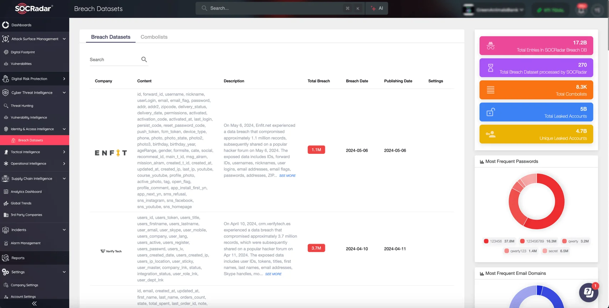Viewport: 609px width, 308px height.
Task: Click the magnifier icon in breach search
Action: (x=144, y=59)
